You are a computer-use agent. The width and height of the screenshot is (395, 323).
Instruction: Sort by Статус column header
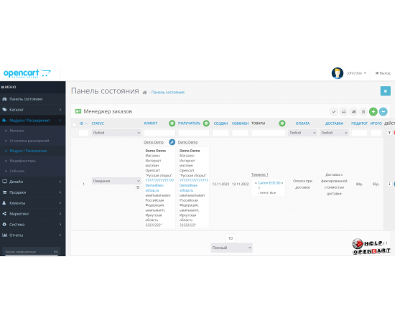(98, 123)
